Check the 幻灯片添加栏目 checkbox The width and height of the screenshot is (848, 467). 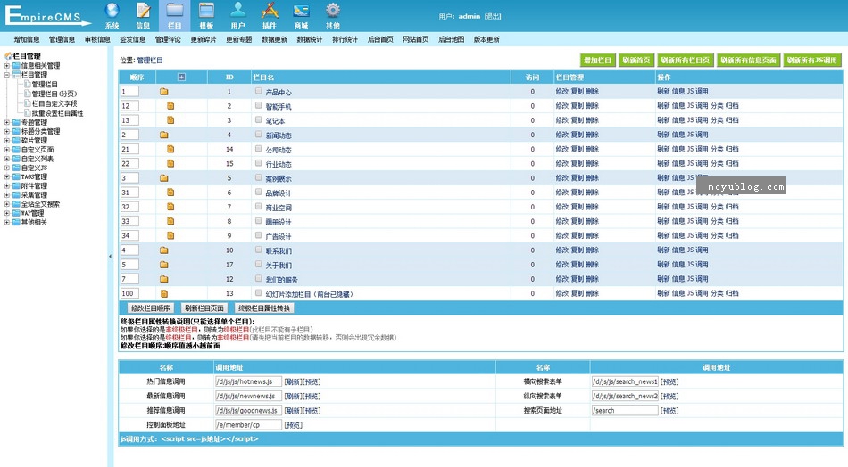pyautogui.click(x=259, y=292)
